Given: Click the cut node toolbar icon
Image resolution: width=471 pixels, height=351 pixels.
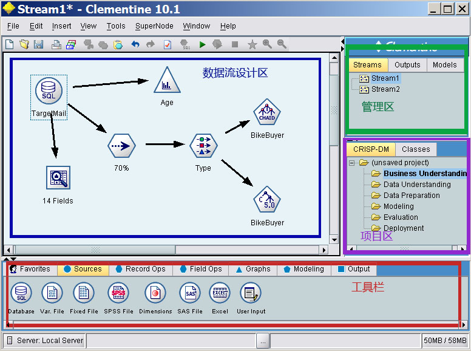Looking at the screenshot, I should (89, 44).
